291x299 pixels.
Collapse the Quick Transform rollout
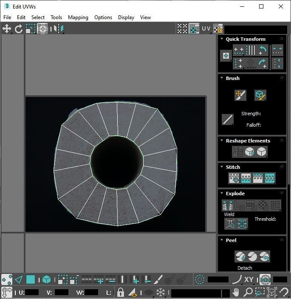pyautogui.click(x=222, y=39)
